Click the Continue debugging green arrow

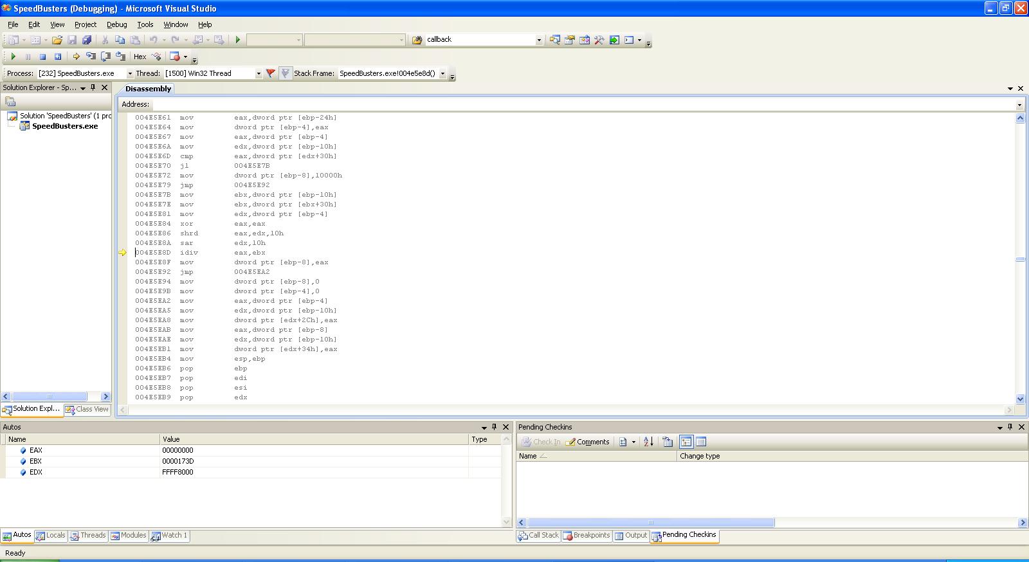click(x=13, y=57)
